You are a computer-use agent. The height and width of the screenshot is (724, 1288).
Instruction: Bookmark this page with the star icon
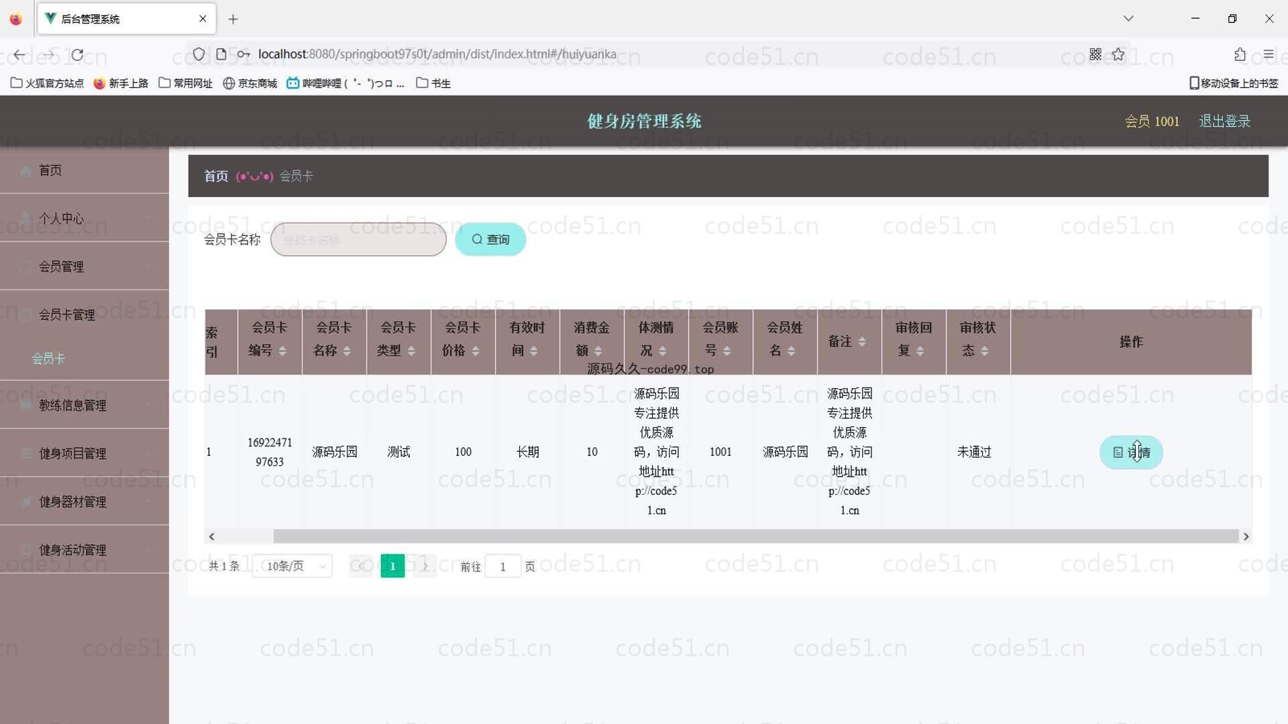pos(1118,54)
